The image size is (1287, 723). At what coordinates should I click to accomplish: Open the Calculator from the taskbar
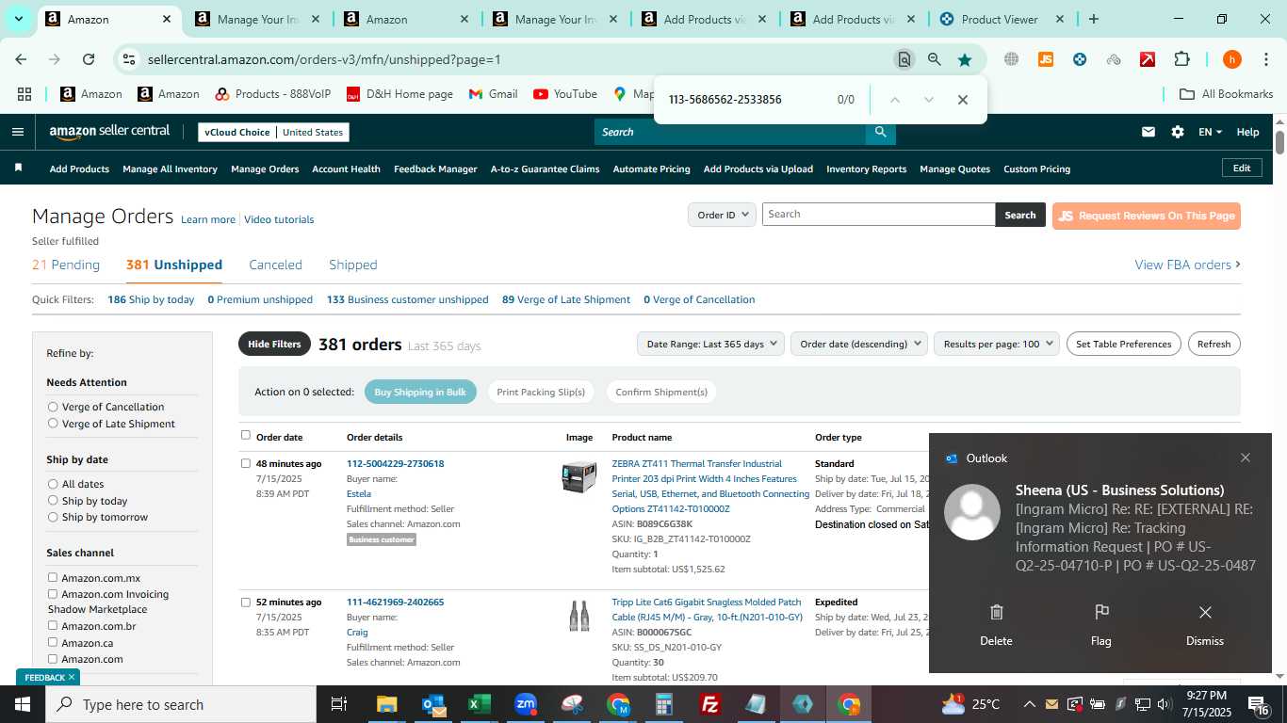(664, 704)
